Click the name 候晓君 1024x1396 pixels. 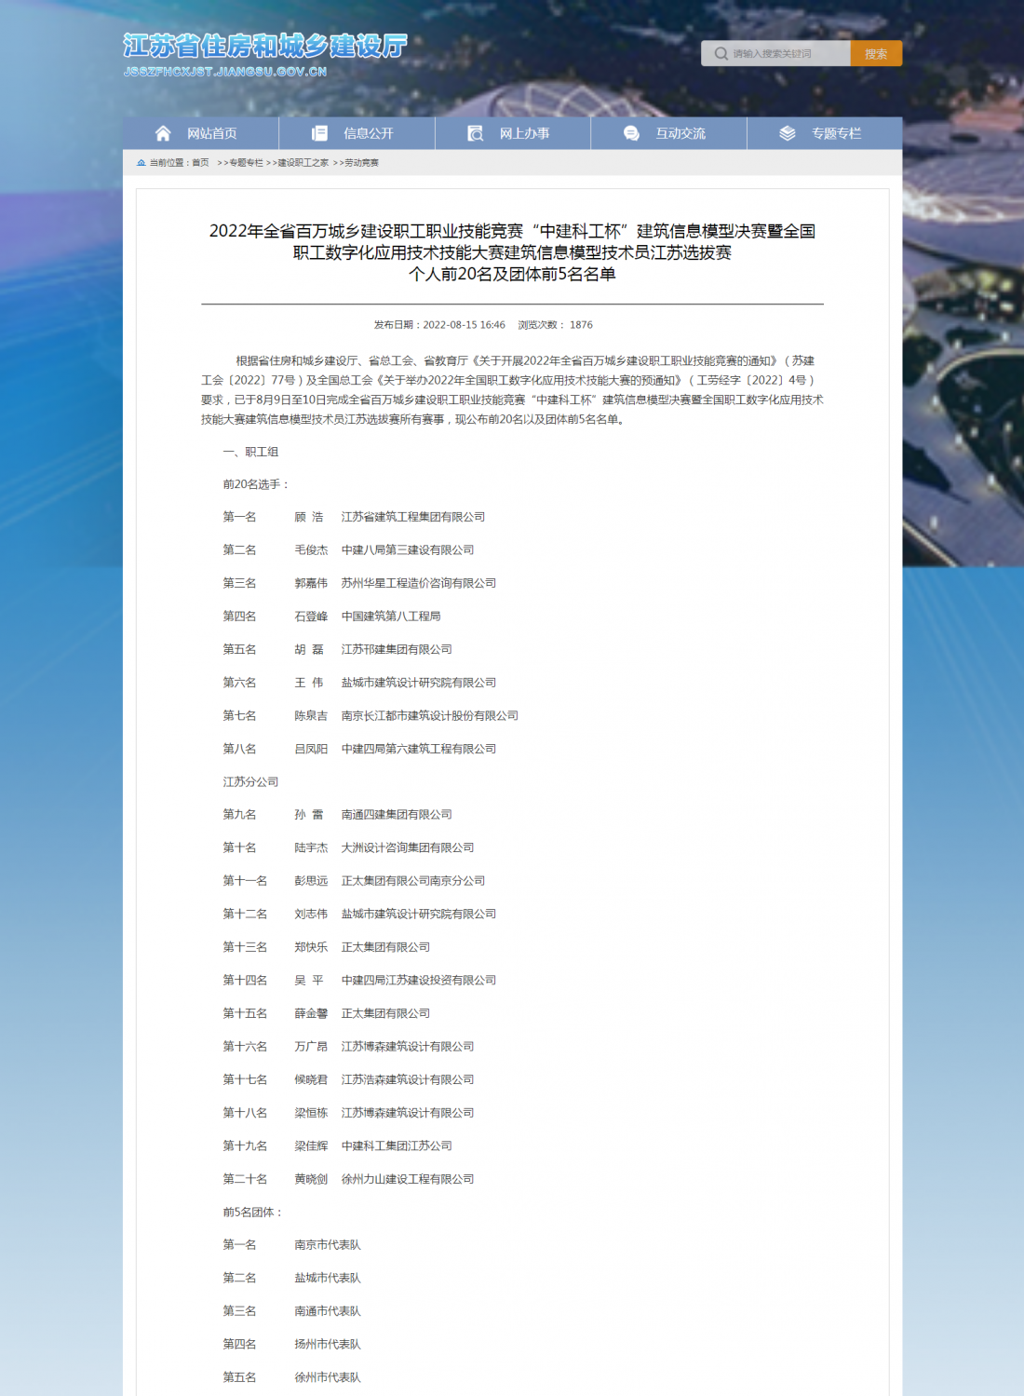click(311, 1080)
